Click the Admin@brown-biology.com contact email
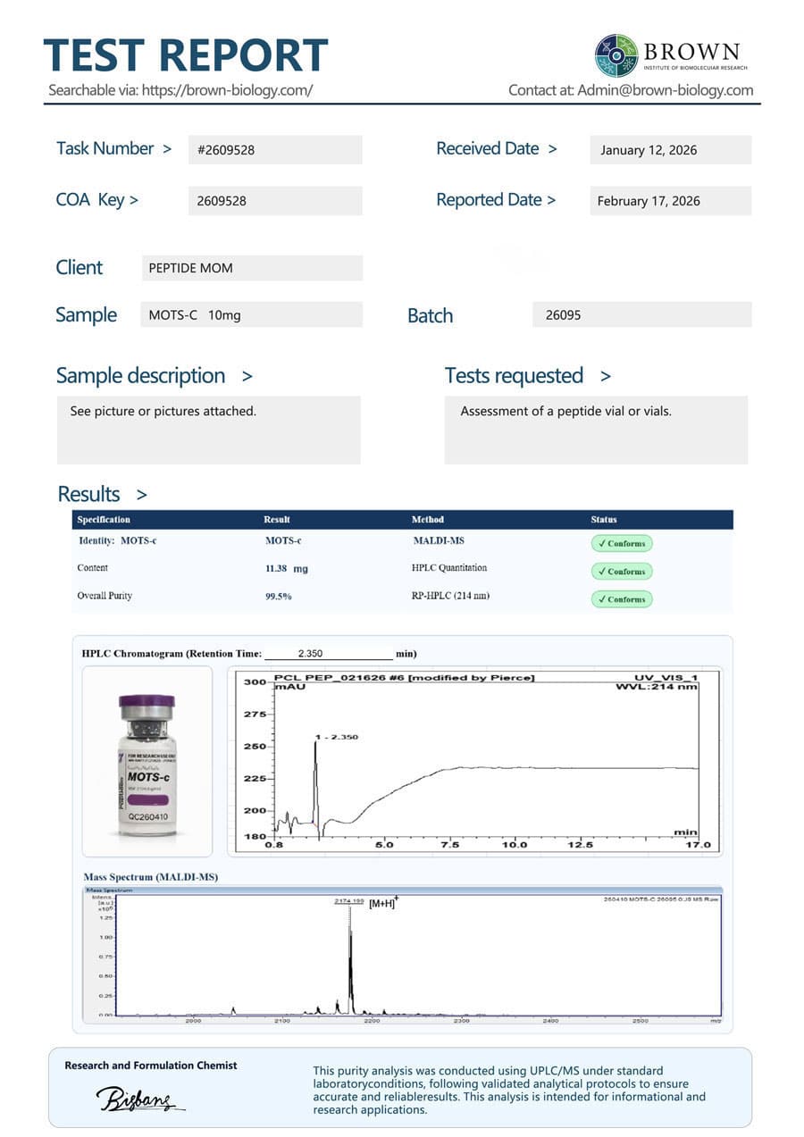 click(x=665, y=90)
